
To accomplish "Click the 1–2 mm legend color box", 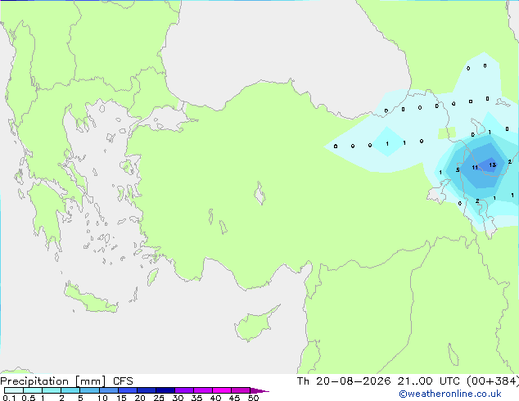I will 52,390.
